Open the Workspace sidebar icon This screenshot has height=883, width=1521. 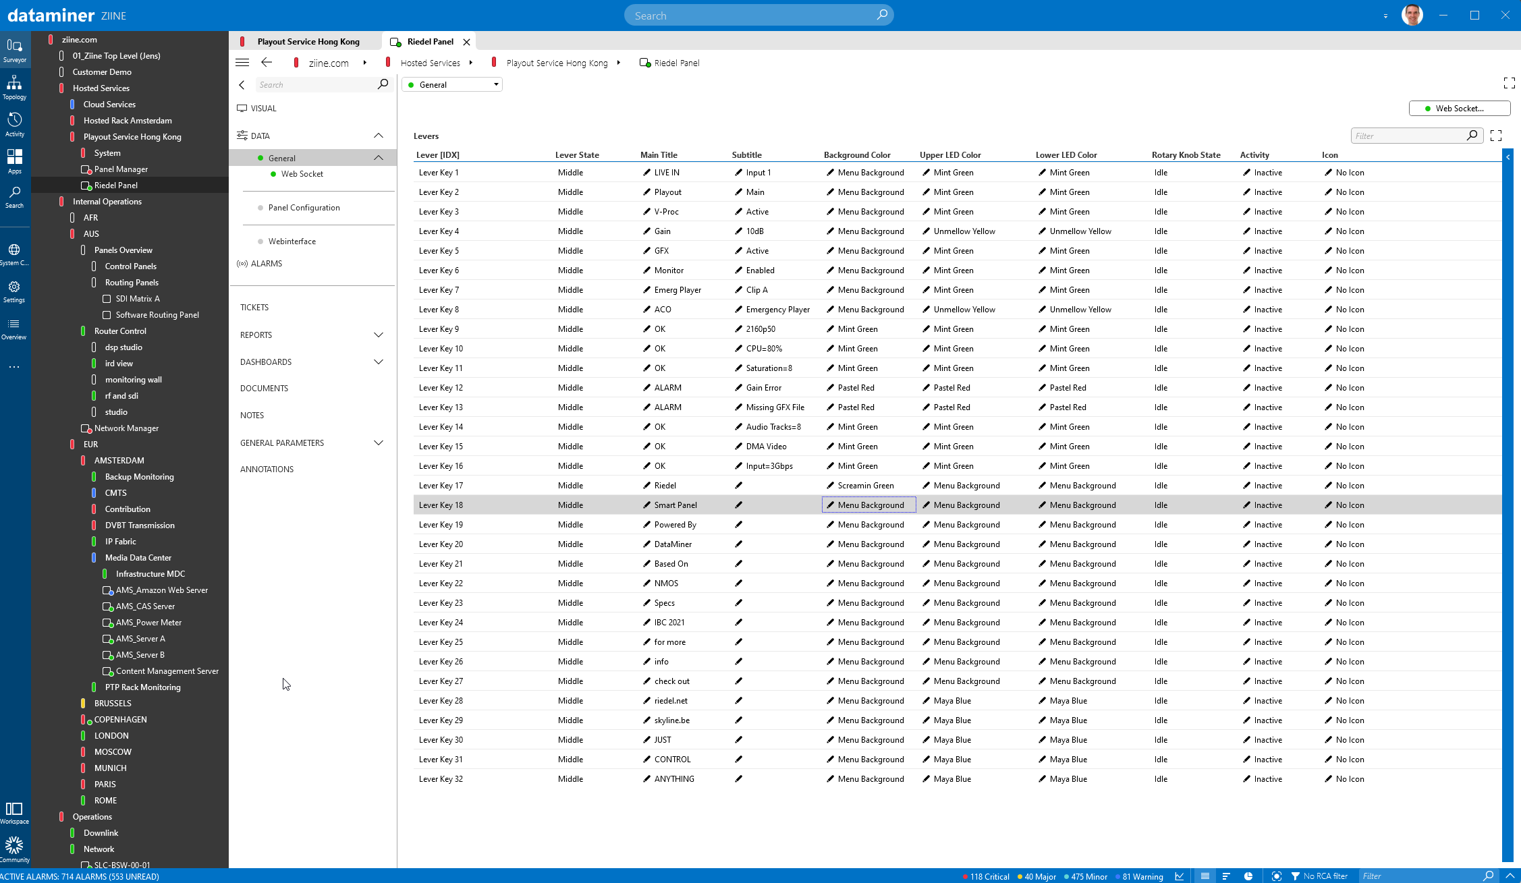[14, 812]
